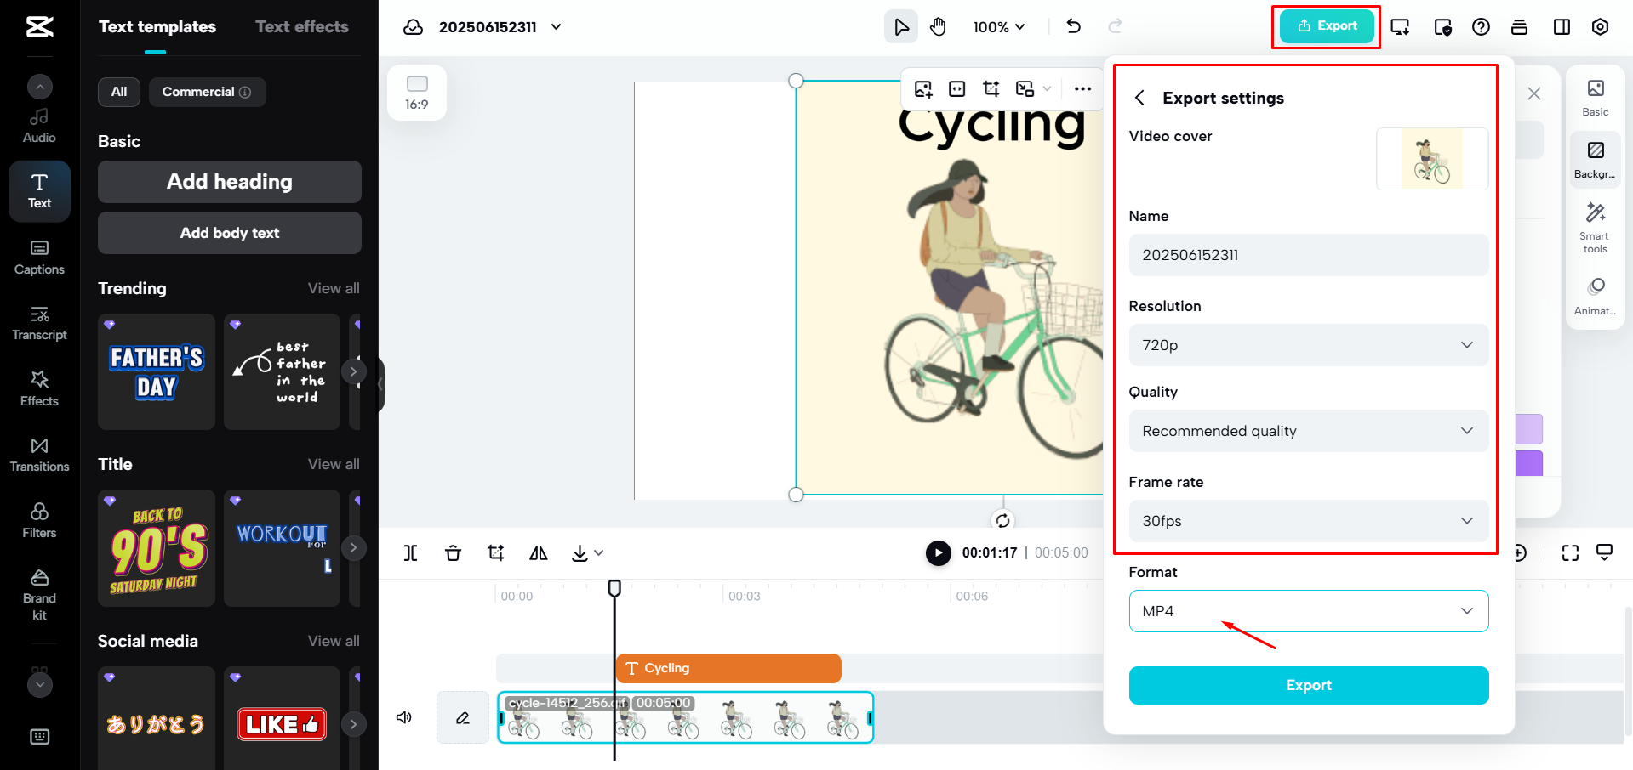This screenshot has height=770, width=1633.
Task: Switch to the Text effects tab
Action: [x=301, y=26]
